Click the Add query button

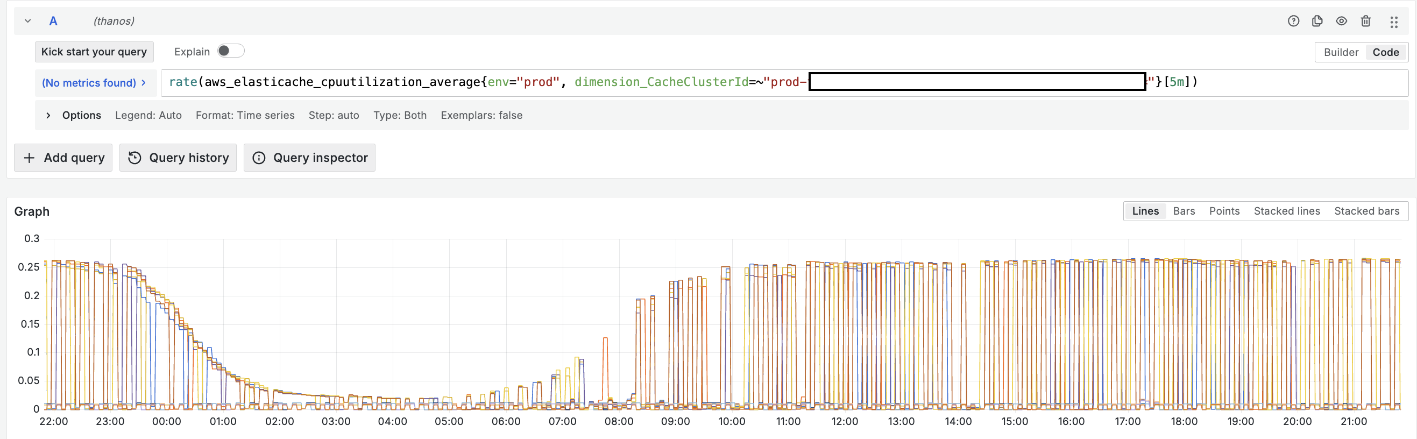point(63,158)
